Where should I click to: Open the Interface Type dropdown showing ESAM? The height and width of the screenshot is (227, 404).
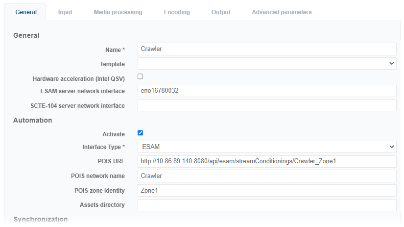(x=267, y=147)
